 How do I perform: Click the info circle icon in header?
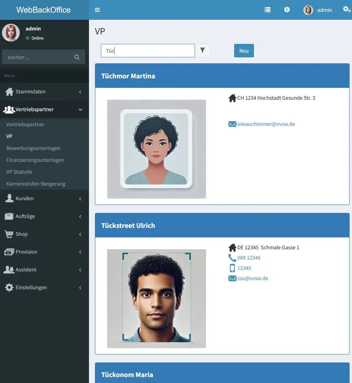click(x=287, y=9)
